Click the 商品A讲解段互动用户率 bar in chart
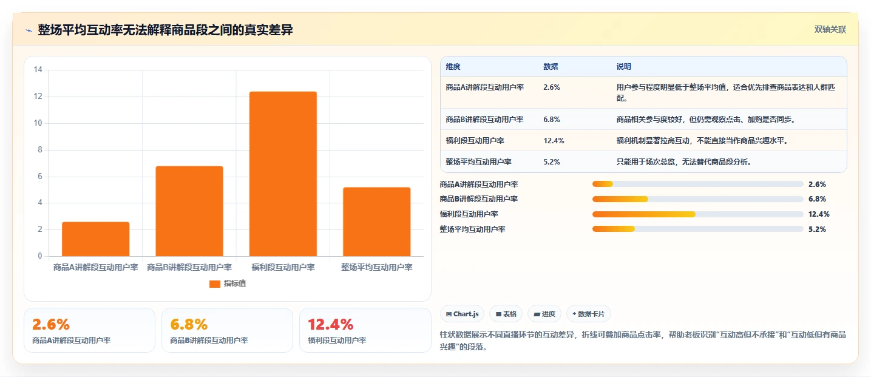 tap(96, 239)
